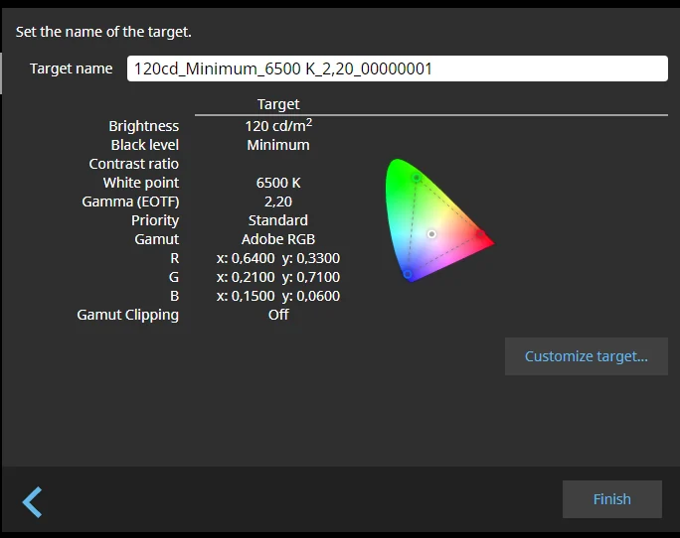Select the green primary point on diagram
The width and height of the screenshot is (680, 538).
tap(416, 178)
